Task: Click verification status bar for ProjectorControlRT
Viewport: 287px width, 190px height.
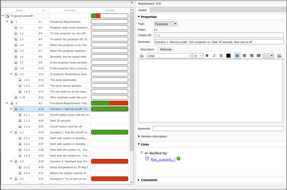Action: pyautogui.click(x=110, y=16)
